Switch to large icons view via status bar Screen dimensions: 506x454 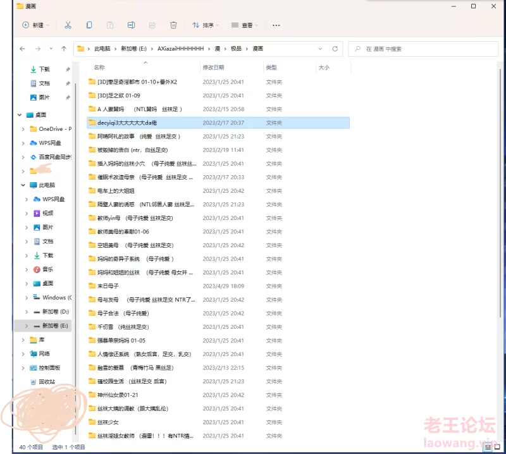point(497,447)
